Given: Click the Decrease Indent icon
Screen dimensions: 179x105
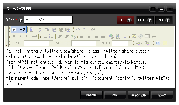Looking at the screenshot, I should [x=60, y=36].
